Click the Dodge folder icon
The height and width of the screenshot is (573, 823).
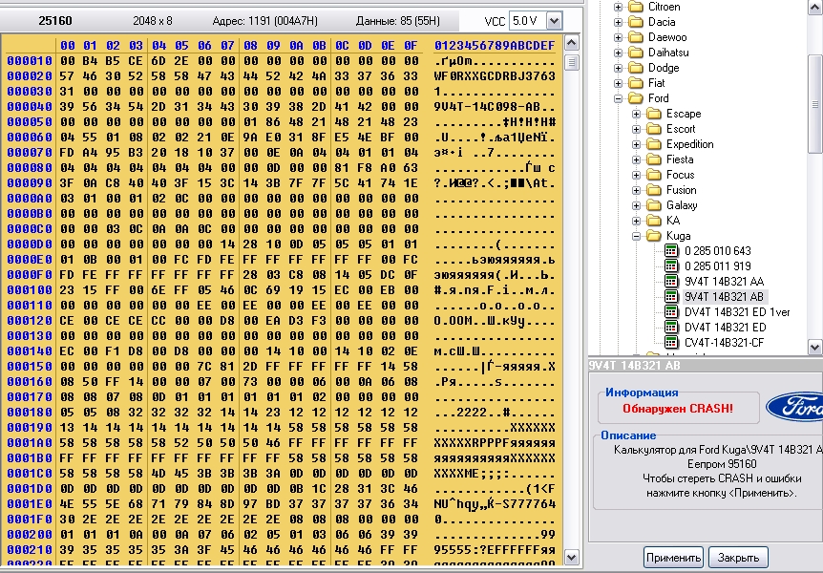[636, 68]
